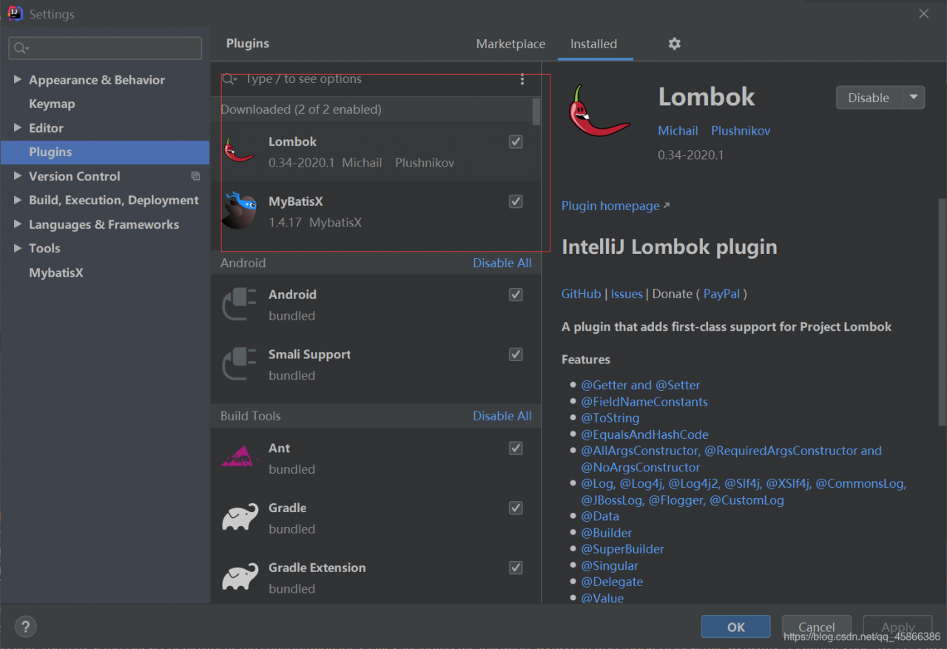The width and height of the screenshot is (947, 649).
Task: Click the @Data feature link
Action: coord(600,517)
